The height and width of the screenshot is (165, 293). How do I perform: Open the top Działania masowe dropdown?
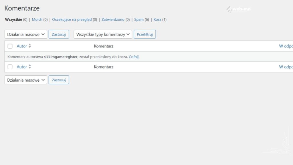(x=26, y=34)
